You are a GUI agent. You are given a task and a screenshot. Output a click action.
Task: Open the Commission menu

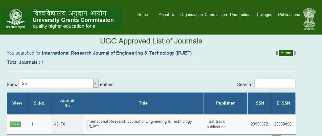click(x=215, y=14)
